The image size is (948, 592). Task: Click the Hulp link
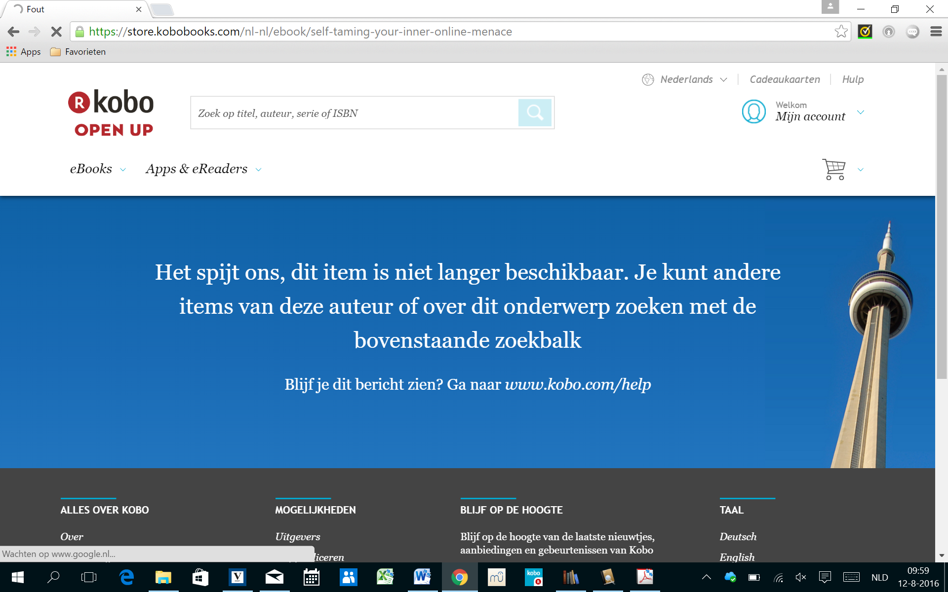click(x=853, y=79)
